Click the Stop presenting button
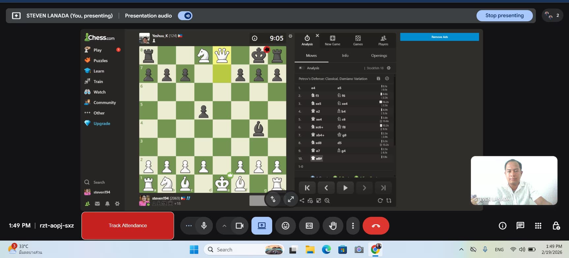 (x=504, y=15)
